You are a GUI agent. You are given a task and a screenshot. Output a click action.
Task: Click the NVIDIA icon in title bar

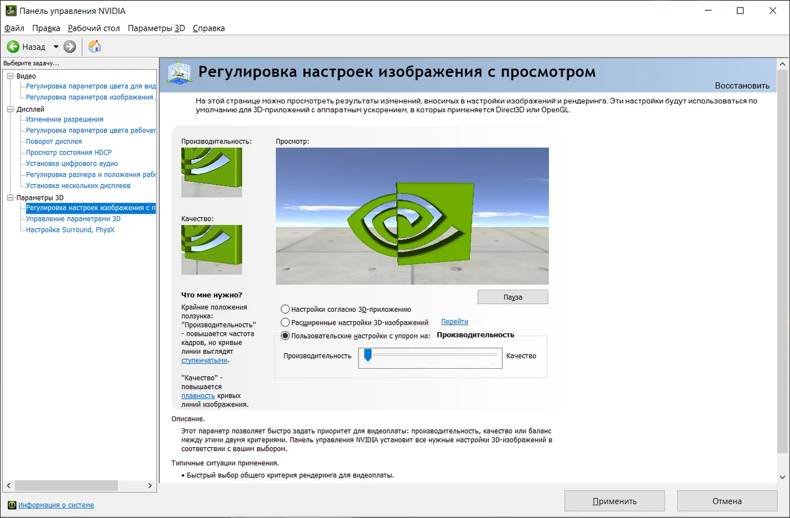(x=10, y=10)
